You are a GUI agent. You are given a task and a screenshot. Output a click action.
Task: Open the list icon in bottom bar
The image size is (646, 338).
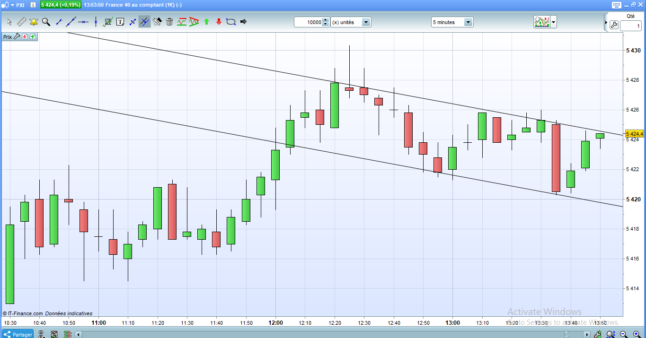point(54,334)
